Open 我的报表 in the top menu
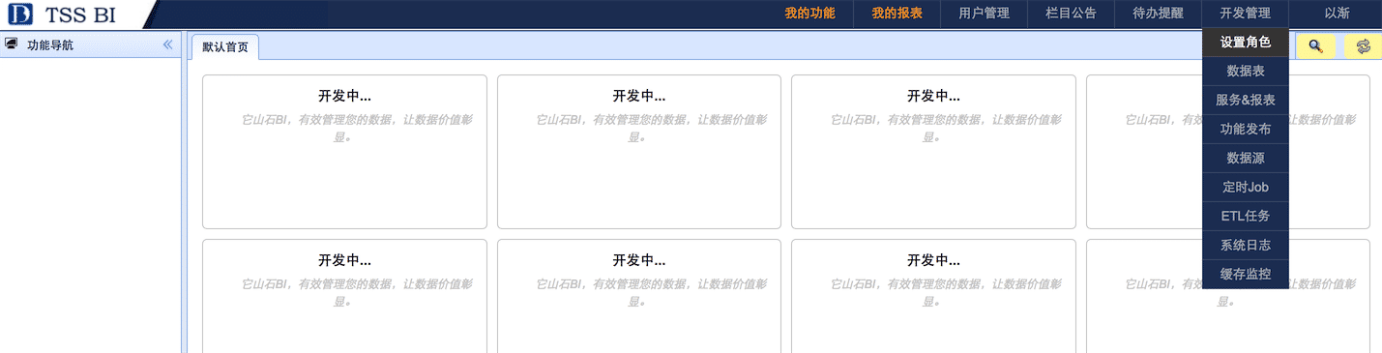This screenshot has height=353, width=1382. click(x=897, y=14)
